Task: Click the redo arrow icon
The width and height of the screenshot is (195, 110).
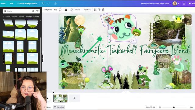Action: click(49, 3)
